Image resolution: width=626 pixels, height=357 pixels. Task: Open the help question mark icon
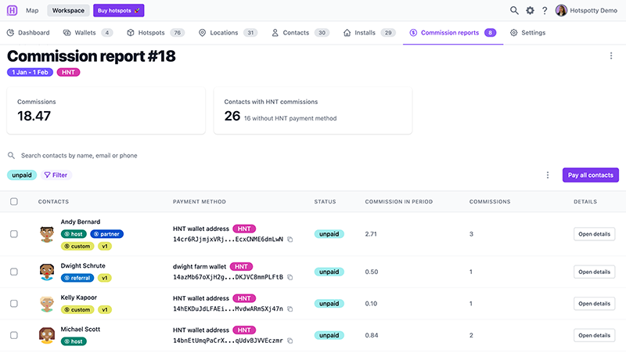pos(545,10)
